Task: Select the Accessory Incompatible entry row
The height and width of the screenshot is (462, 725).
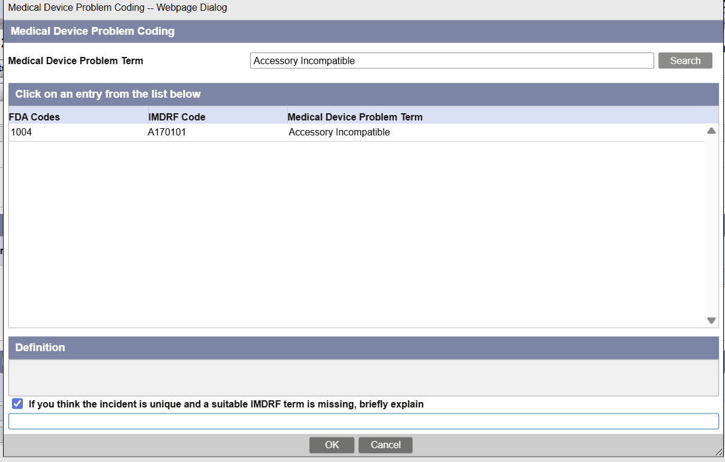Action: [x=339, y=132]
